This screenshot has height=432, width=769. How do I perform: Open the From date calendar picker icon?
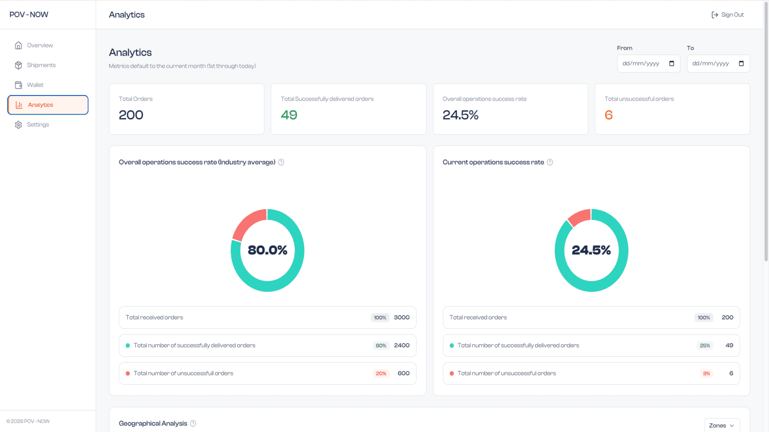click(x=671, y=63)
